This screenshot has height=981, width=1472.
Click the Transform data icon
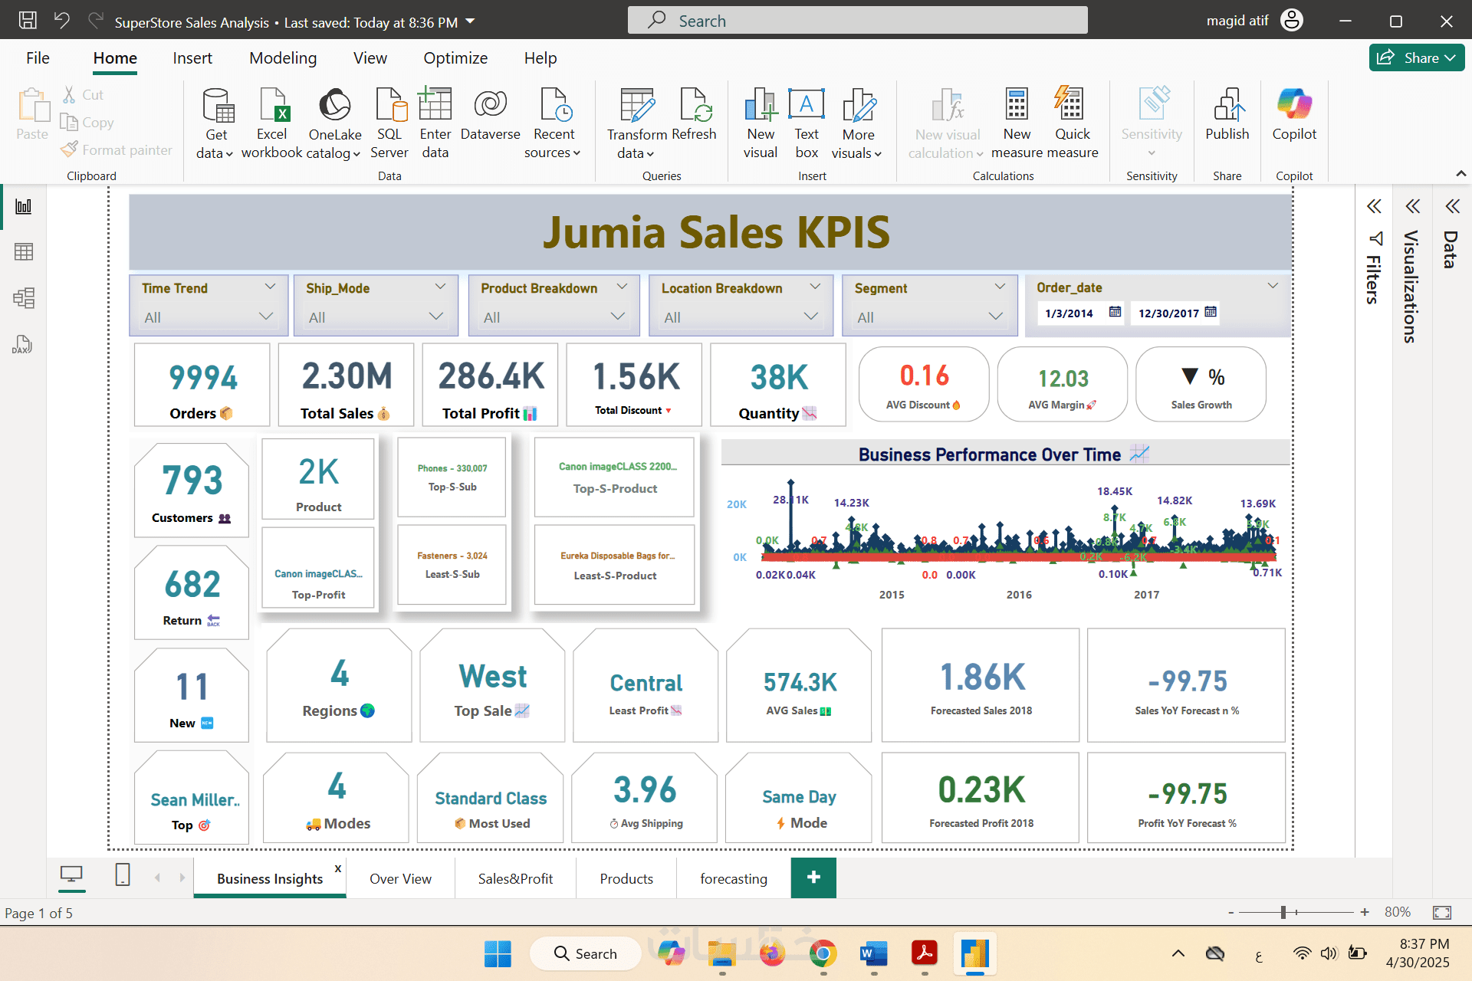pos(636,107)
